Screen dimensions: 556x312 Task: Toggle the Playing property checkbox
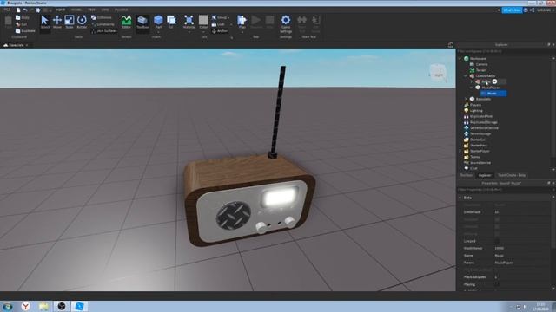click(497, 284)
